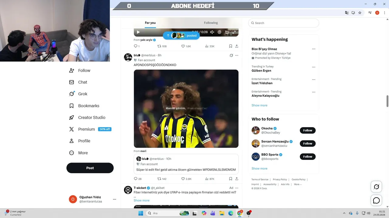Go to Profile in the left sidebar

click(x=80, y=141)
